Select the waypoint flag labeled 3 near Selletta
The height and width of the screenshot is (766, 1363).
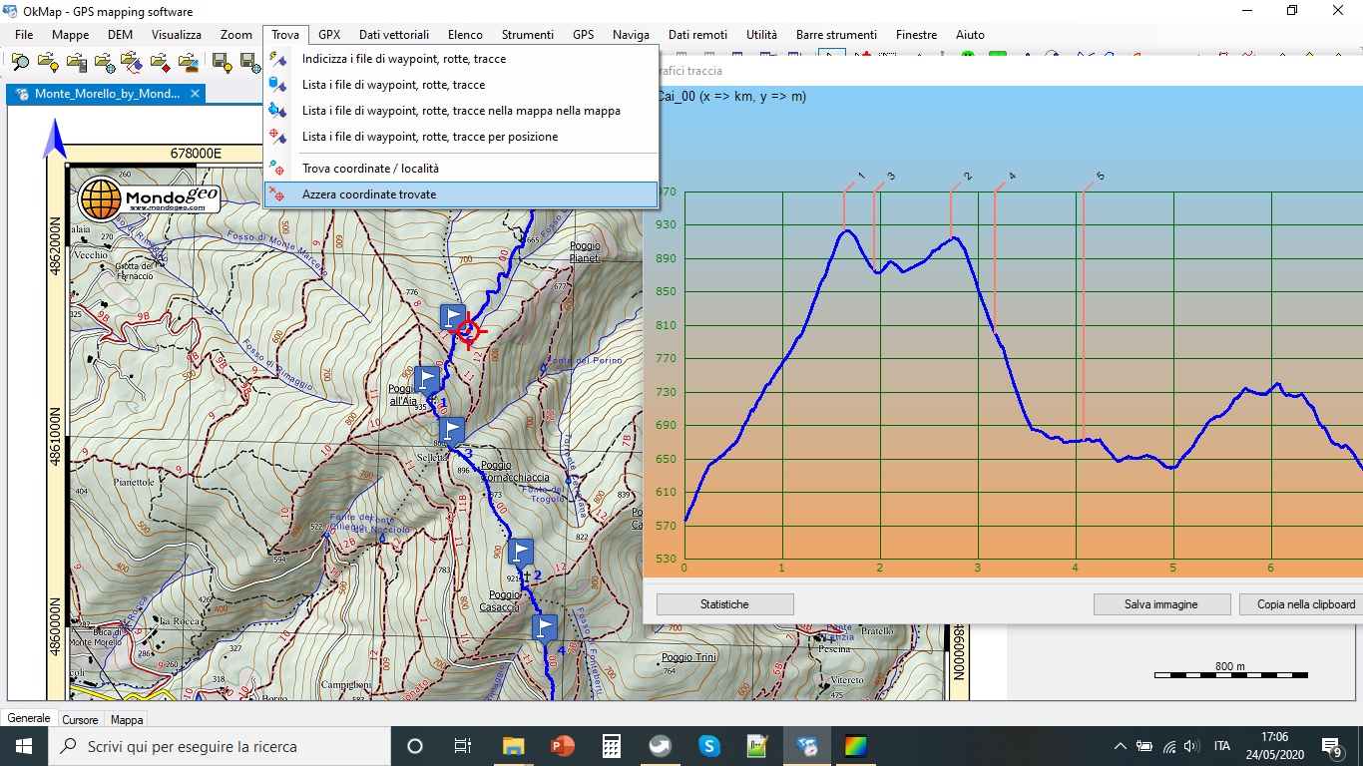point(452,430)
